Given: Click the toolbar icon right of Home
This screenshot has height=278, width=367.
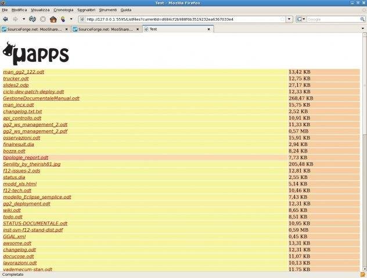Looking at the screenshot, I should [63, 19].
